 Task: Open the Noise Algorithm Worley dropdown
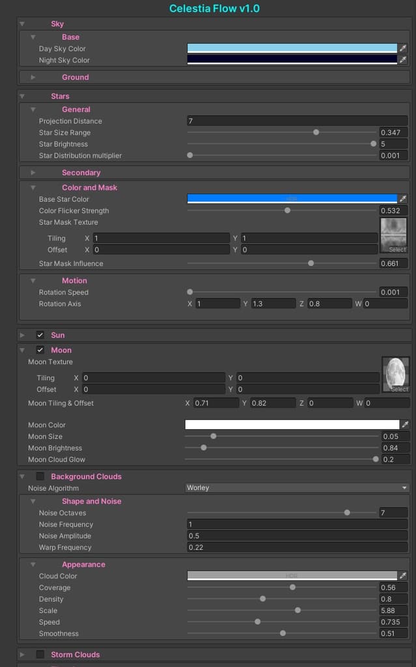point(297,487)
